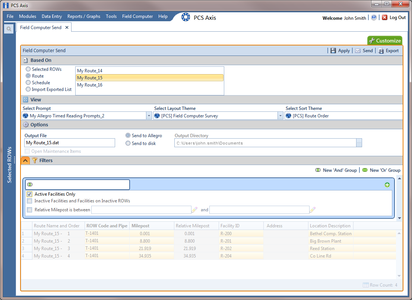412x300 pixels.
Task: Click the Customize wrench icon
Action: tap(371, 41)
